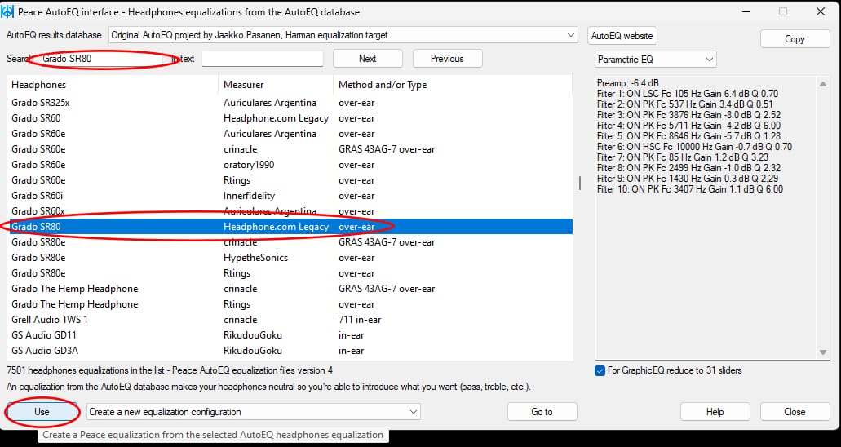
Task: Select Grado SR60e by crinacle
Action: click(290, 149)
